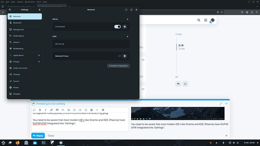This screenshot has height=146, width=260.
Task: Click the blockquote toolbar icon
Action: tap(57, 110)
